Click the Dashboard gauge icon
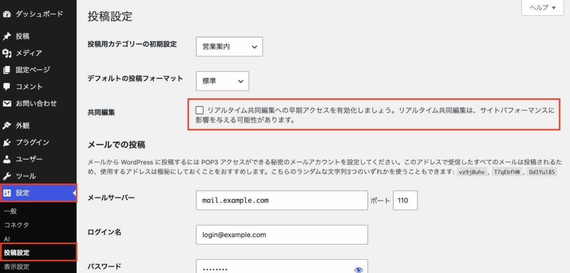This screenshot has width=570, height=273. tap(7, 14)
